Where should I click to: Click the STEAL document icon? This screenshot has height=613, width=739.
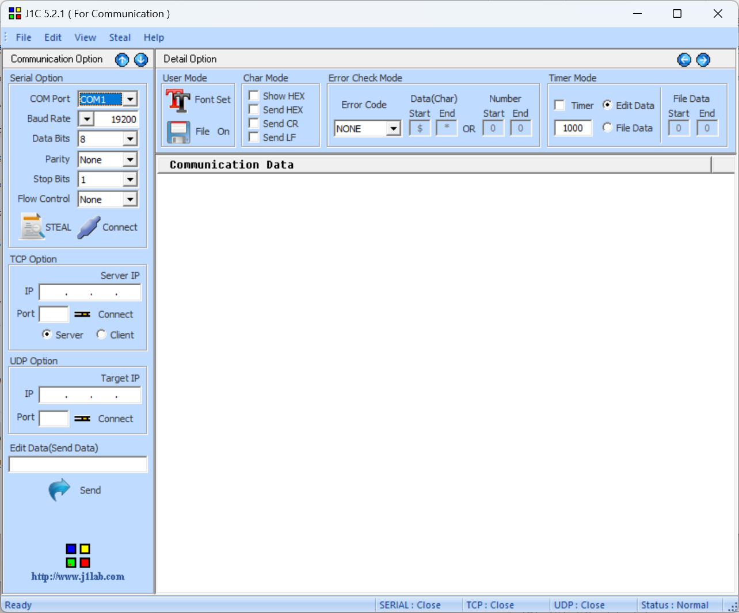pyautogui.click(x=32, y=227)
